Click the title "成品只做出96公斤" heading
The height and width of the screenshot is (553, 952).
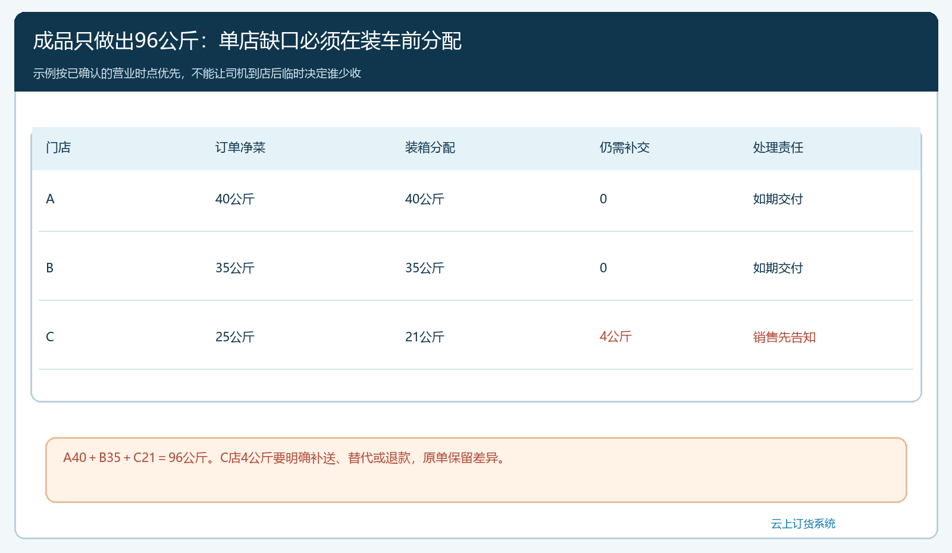(248, 41)
